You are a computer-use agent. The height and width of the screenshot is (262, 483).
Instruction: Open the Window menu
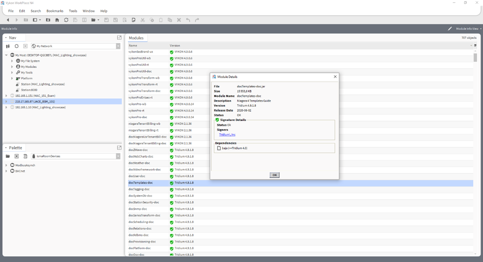[89, 11]
